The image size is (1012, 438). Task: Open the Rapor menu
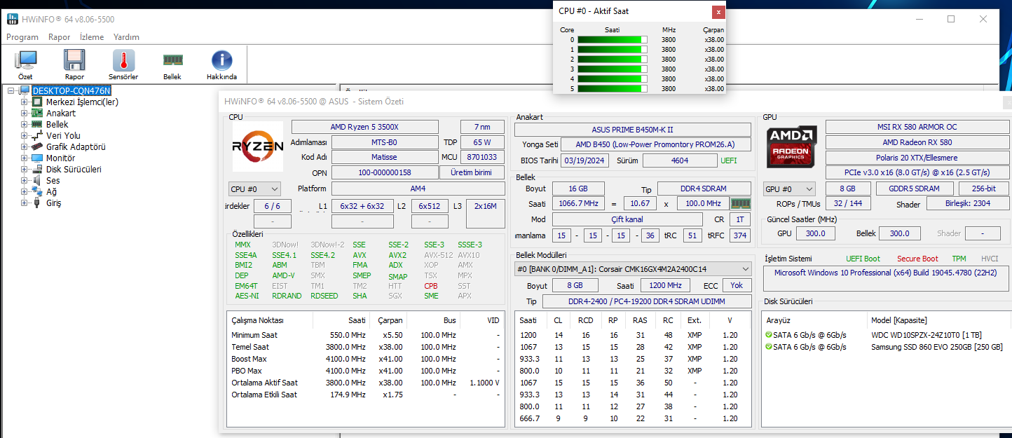[x=59, y=37]
